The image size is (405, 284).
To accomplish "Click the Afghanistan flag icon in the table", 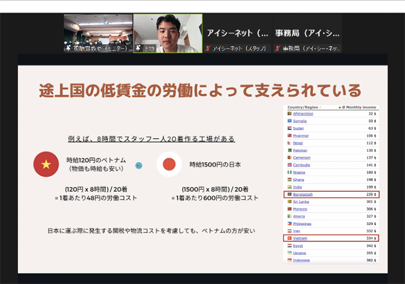I will [x=290, y=114].
